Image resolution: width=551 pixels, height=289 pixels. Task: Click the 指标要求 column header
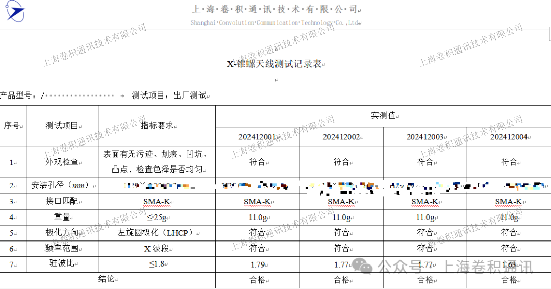[157, 125]
